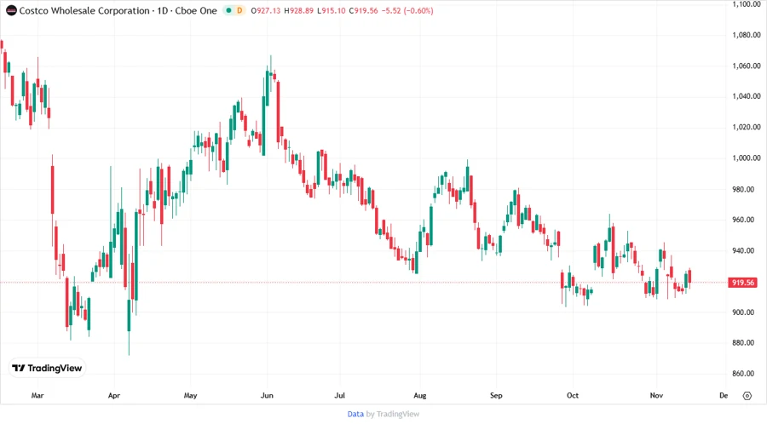This screenshot has width=767, height=424.
Task: Click the Apr label on time axis
Action: [114, 395]
